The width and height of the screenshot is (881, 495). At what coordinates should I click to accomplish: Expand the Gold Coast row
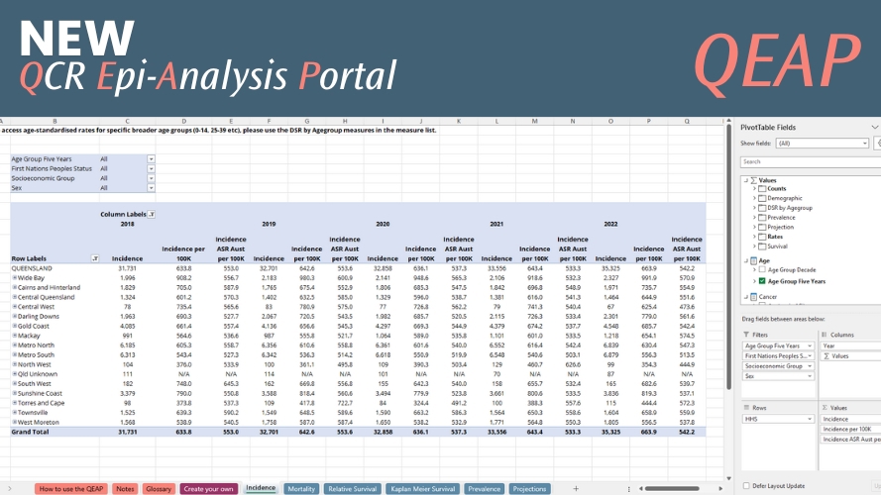(15, 326)
